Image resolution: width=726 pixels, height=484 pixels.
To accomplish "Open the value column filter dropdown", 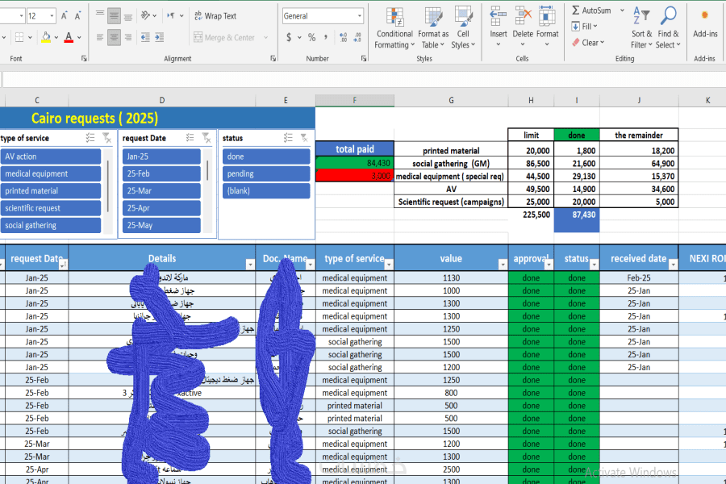I will [x=503, y=265].
